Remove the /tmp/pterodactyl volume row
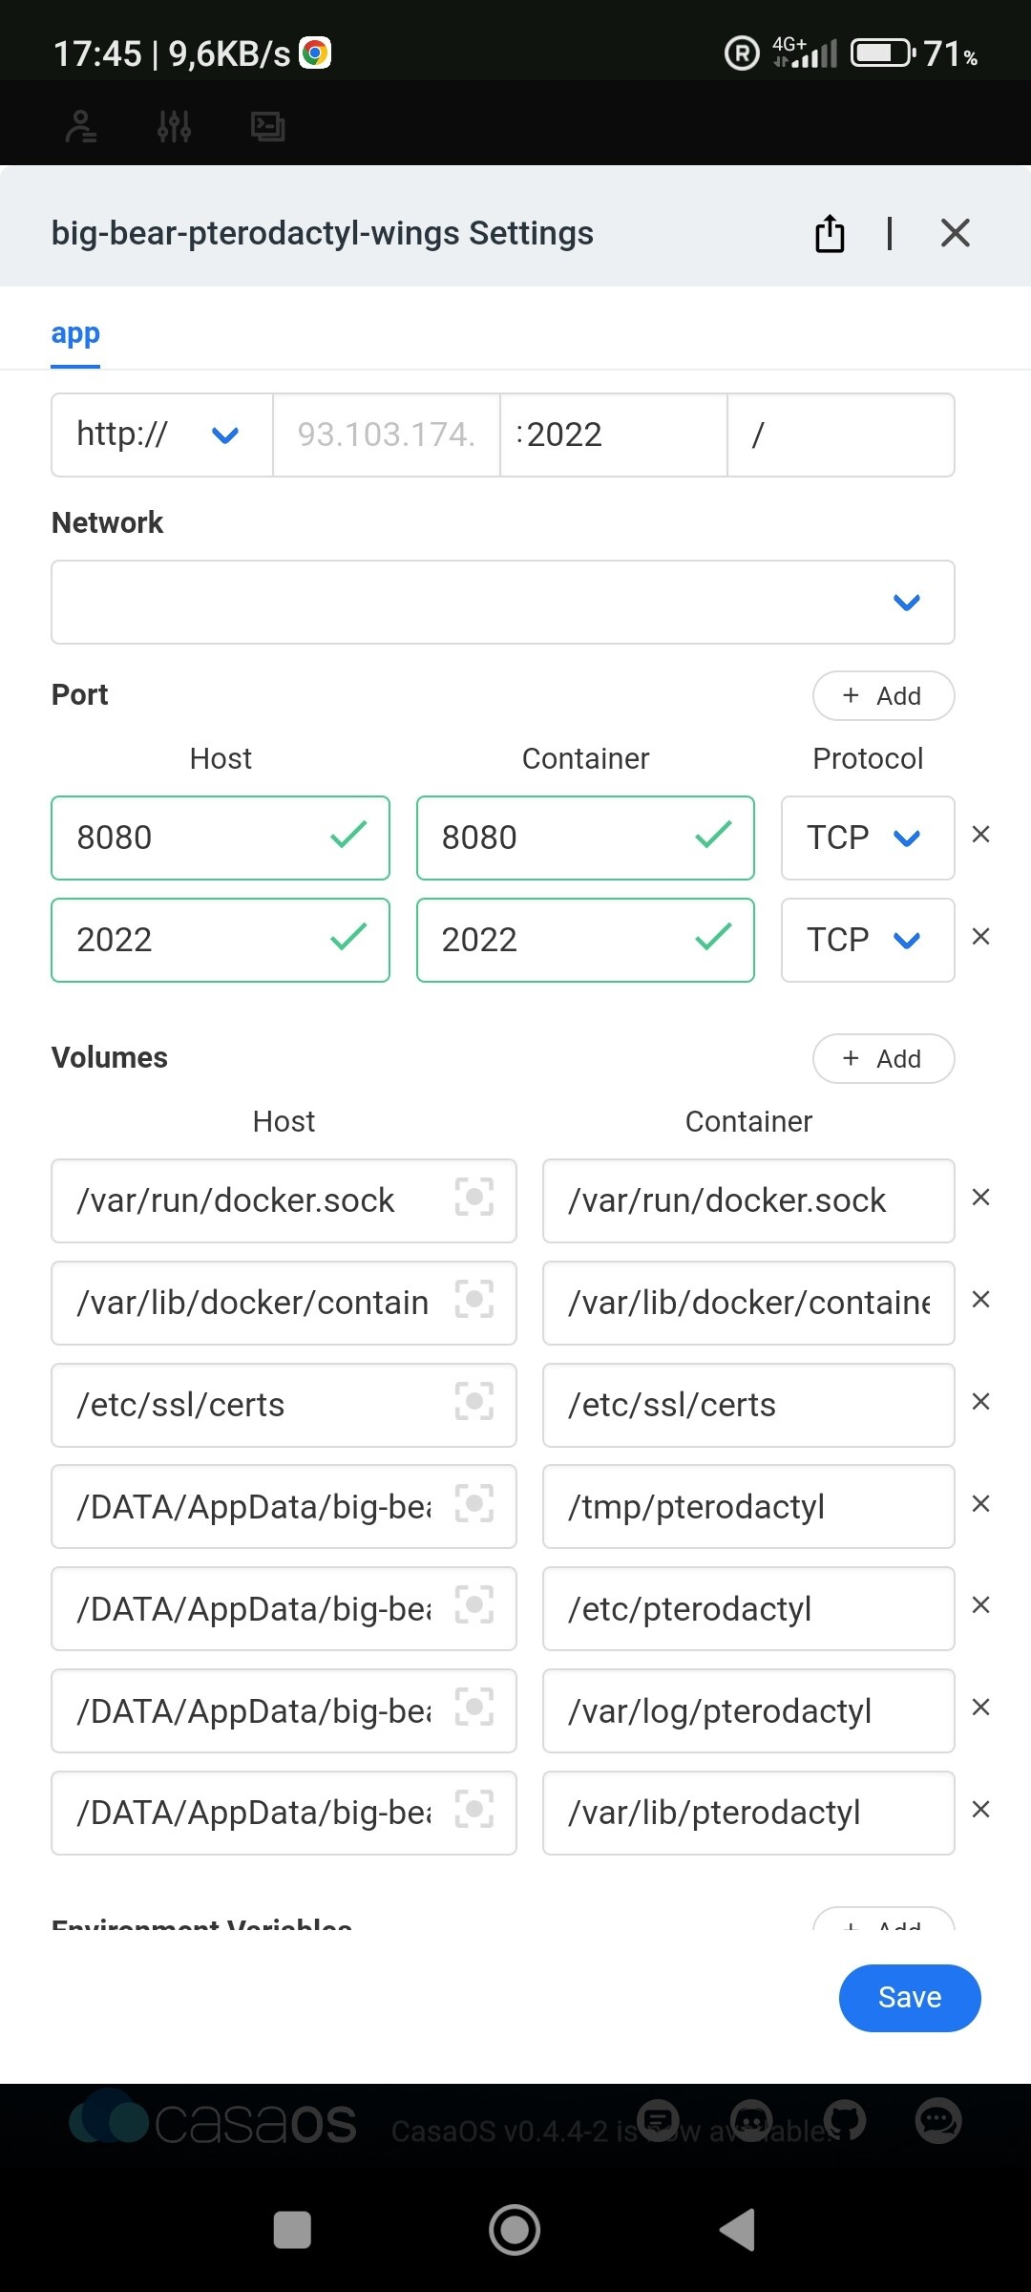 980,1504
